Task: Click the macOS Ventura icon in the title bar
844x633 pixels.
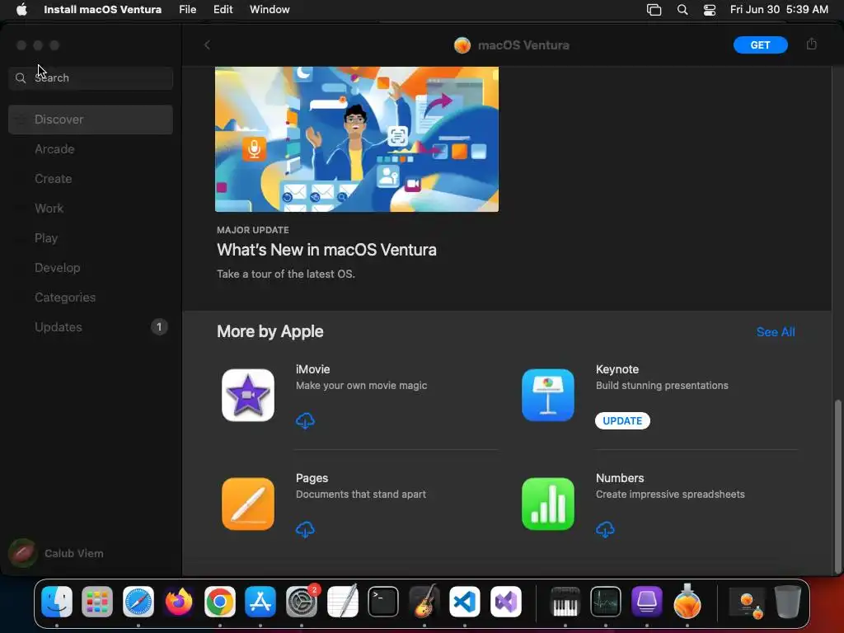Action: point(462,45)
